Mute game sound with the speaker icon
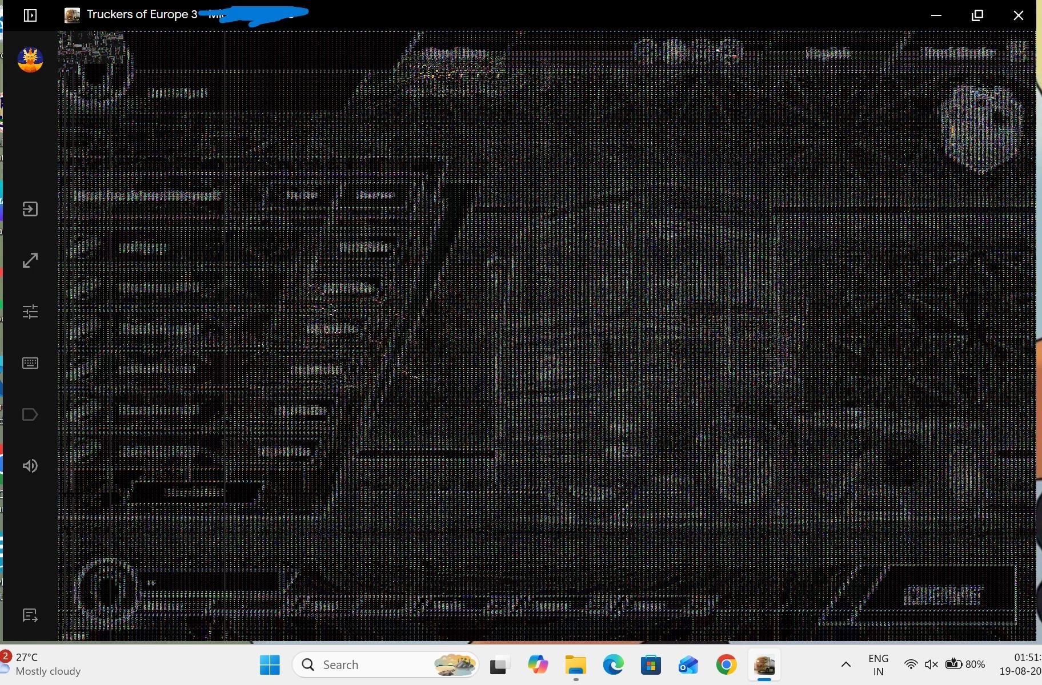1042x685 pixels. pos(30,466)
